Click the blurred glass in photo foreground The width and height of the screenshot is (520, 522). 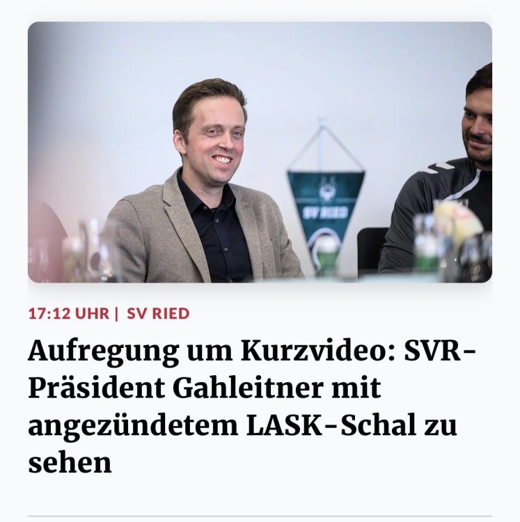click(x=95, y=250)
